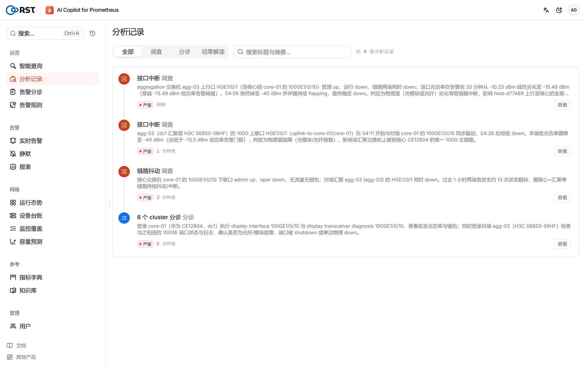Image resolution: width=586 pixels, height=366 pixels.
Task: View the 刚刚 接口中断 record
Action: click(x=562, y=105)
